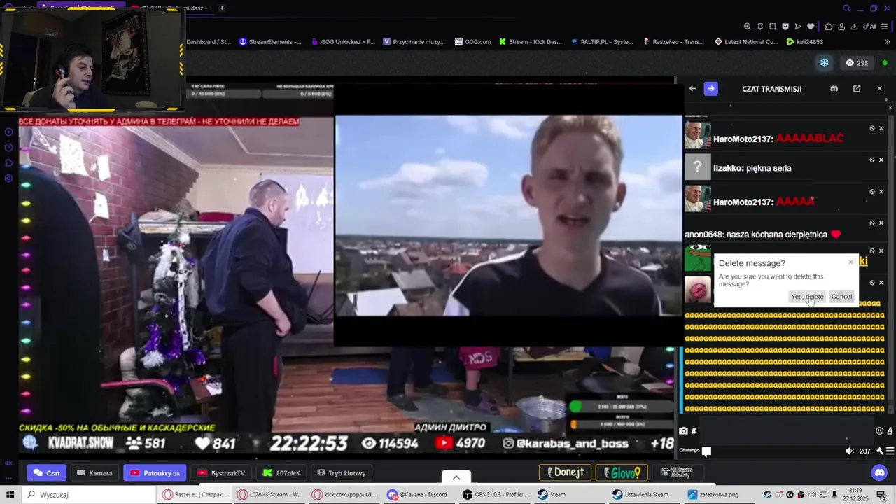Image resolution: width=896 pixels, height=504 pixels.
Task: Click the Wyszukaj taskbar search box
Action: coord(89,495)
